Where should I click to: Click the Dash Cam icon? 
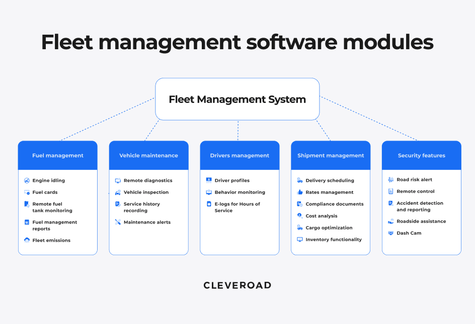click(391, 233)
